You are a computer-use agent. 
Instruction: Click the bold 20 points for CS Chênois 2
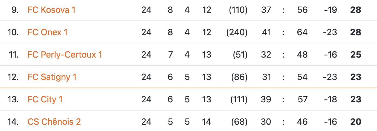coord(356,122)
